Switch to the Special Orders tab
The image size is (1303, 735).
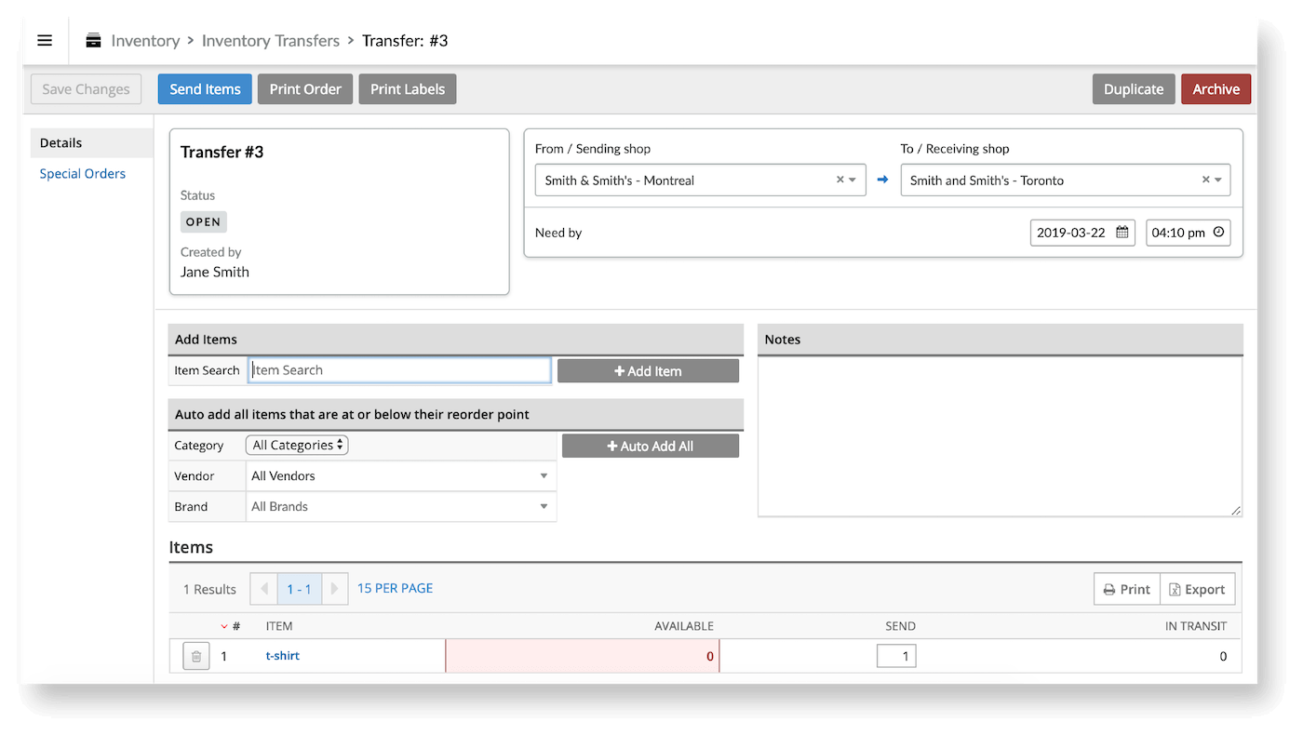click(82, 174)
